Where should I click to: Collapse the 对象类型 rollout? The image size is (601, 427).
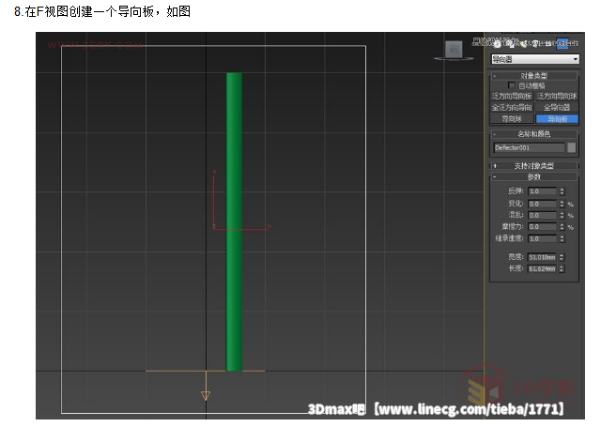534,75
